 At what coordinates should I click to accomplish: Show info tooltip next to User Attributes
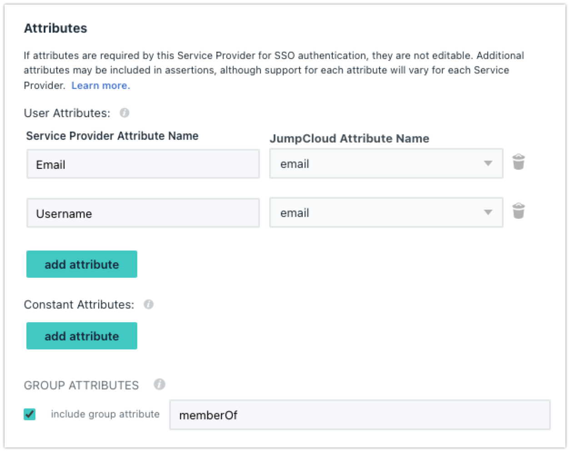coord(125,113)
